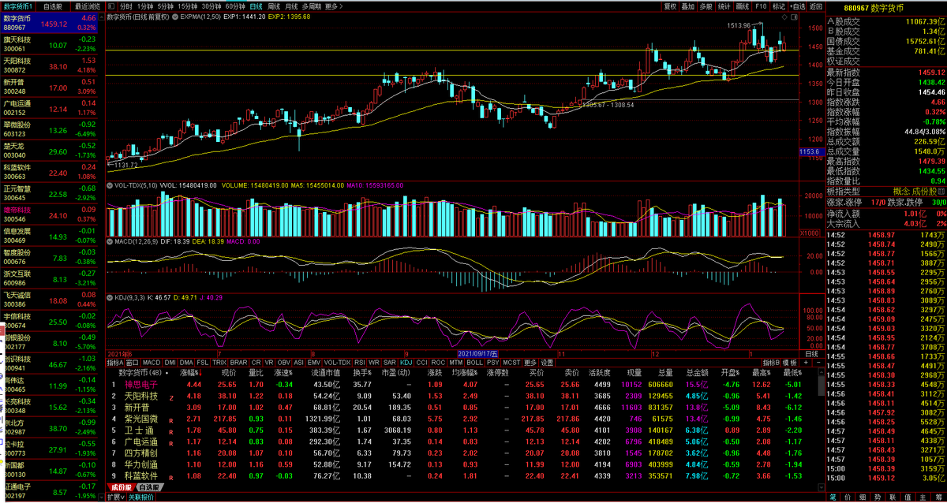The height and width of the screenshot is (503, 947).
Task: Select the KDJ indicator tab
Action: point(406,363)
